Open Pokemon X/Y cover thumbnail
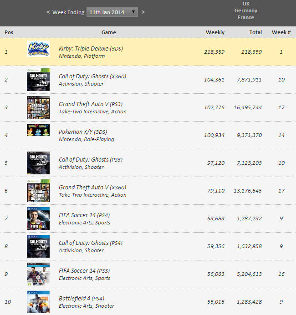 38,130
